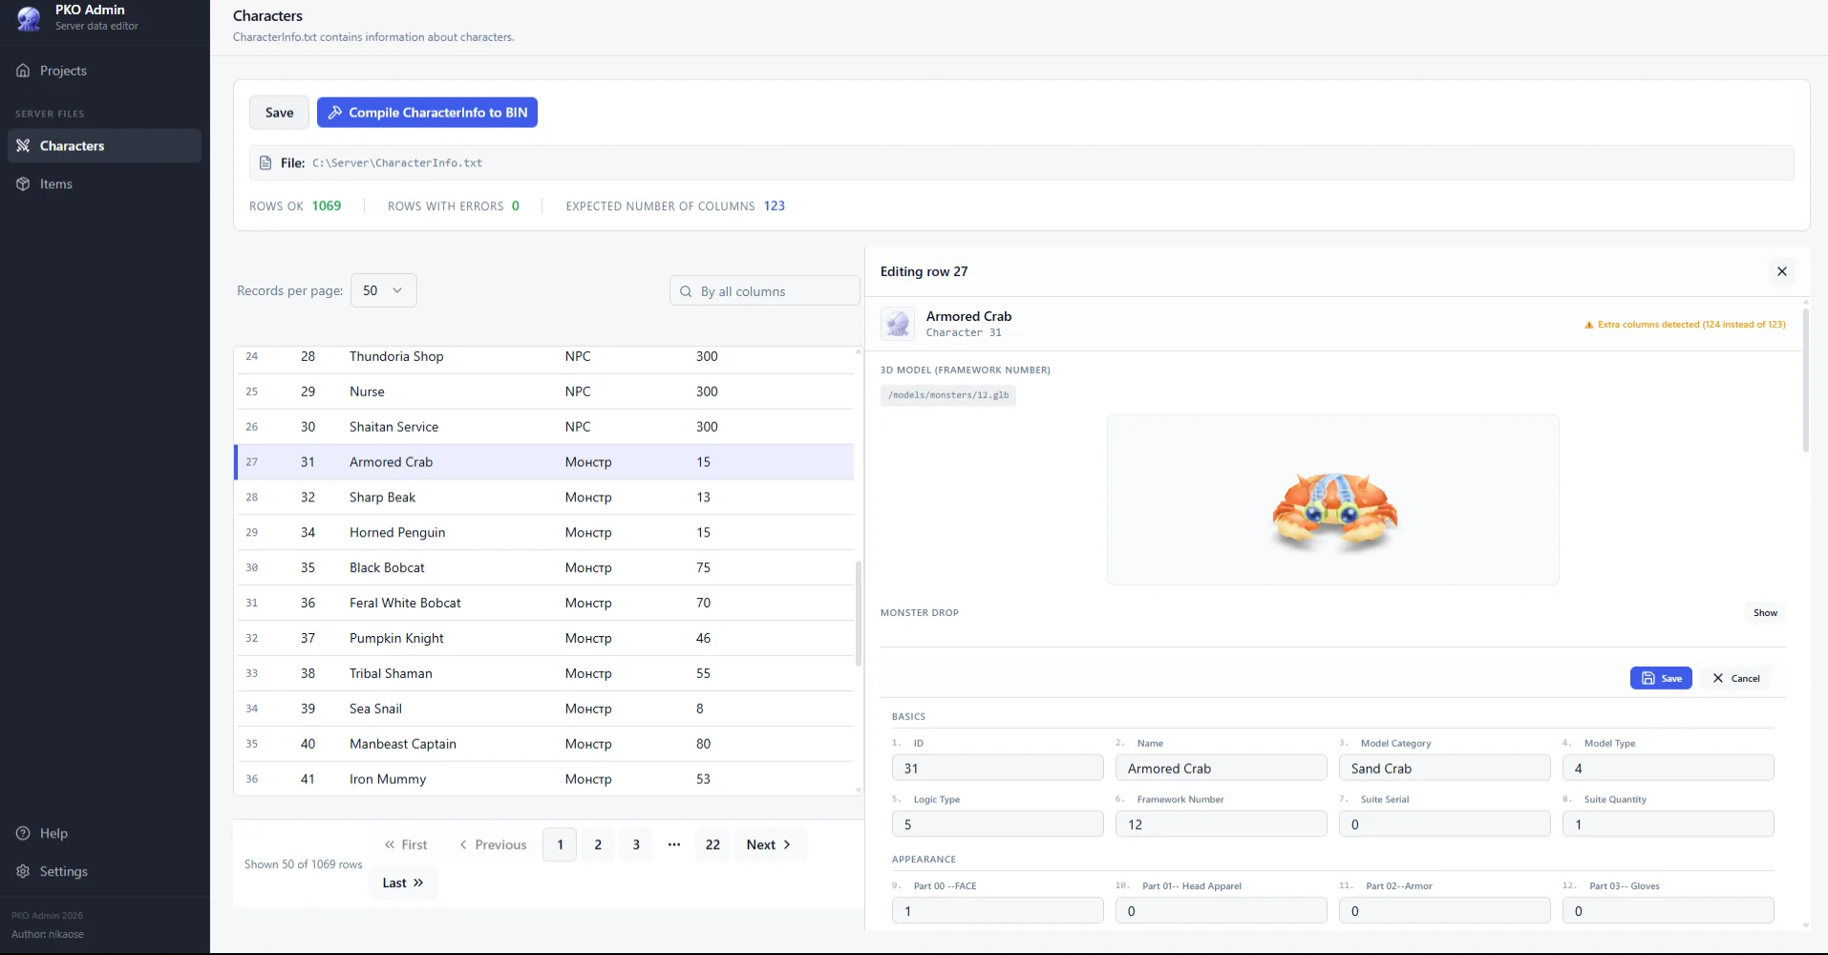Click Compile CharacterInfo to BIN button
1828x955 pixels.
(x=427, y=113)
